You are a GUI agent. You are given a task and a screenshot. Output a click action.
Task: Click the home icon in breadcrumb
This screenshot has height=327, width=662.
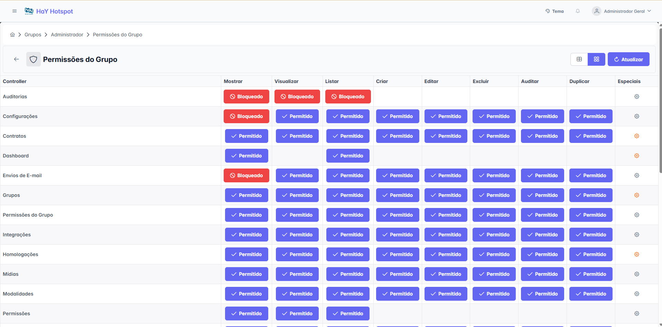point(12,35)
